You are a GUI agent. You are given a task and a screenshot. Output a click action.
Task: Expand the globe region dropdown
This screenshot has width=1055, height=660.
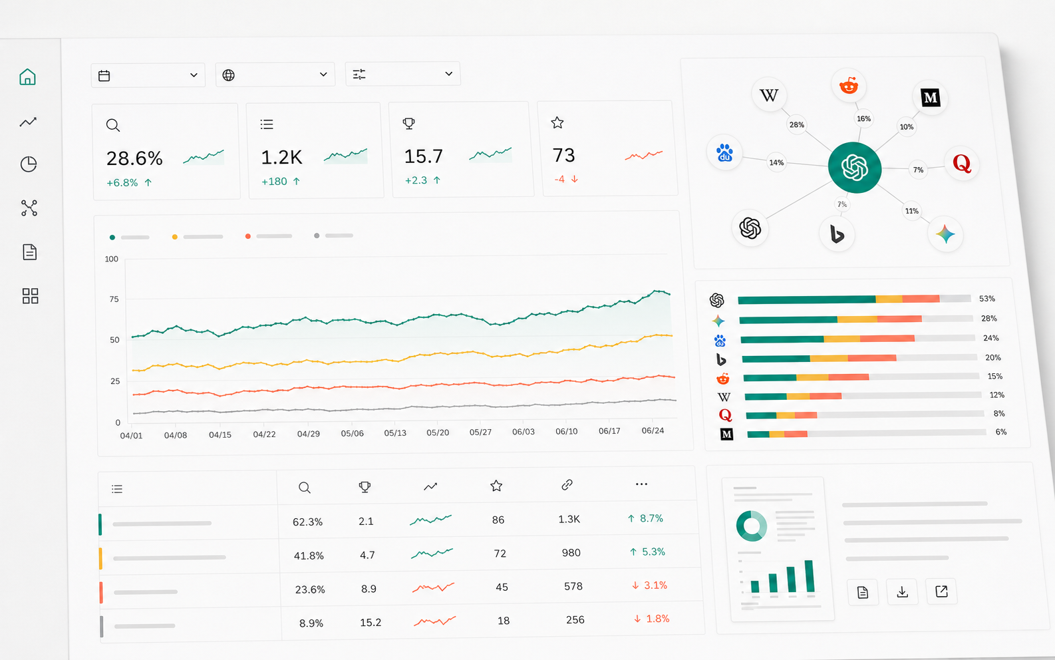[275, 75]
